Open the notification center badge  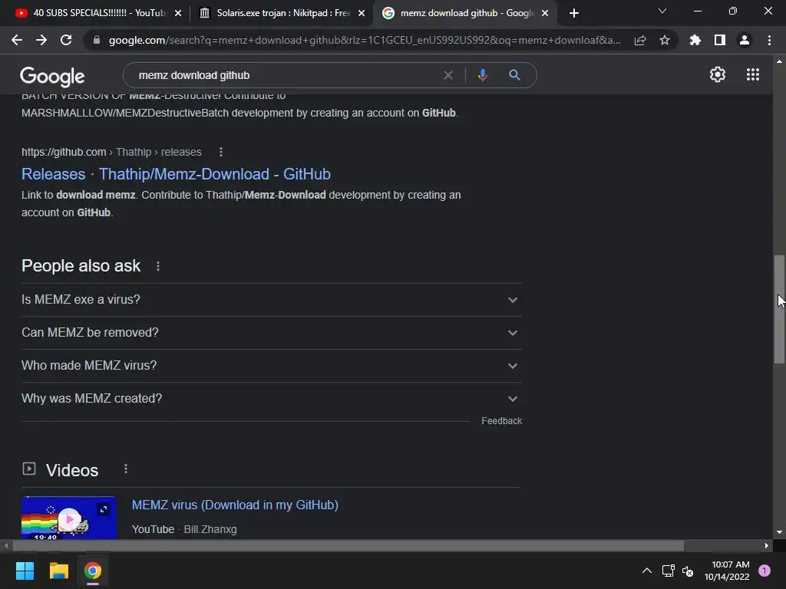pos(765,571)
